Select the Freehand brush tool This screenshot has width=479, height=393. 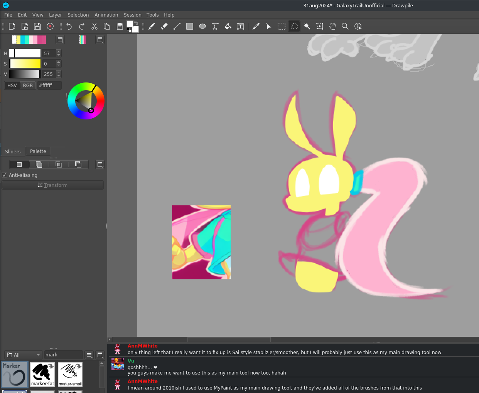152,26
